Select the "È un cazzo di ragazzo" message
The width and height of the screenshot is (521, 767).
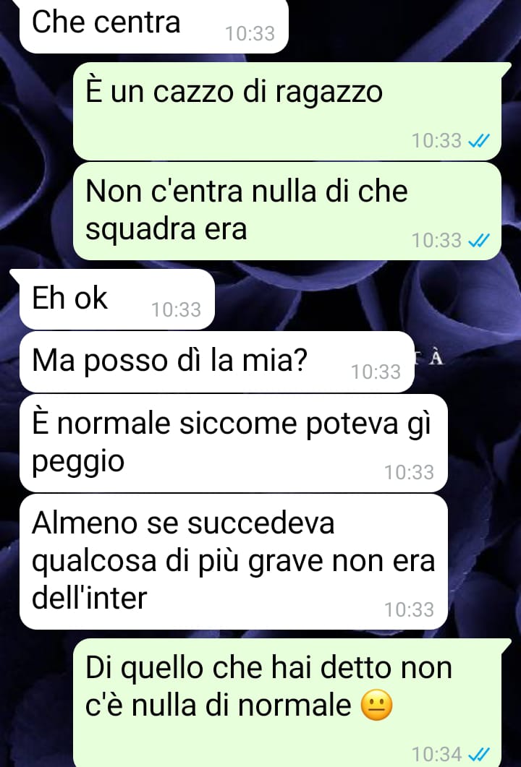[x=287, y=111]
